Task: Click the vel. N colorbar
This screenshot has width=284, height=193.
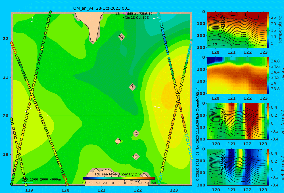Action: tap(268, 121)
